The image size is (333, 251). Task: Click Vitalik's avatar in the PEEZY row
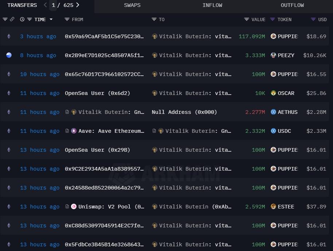point(154,55)
